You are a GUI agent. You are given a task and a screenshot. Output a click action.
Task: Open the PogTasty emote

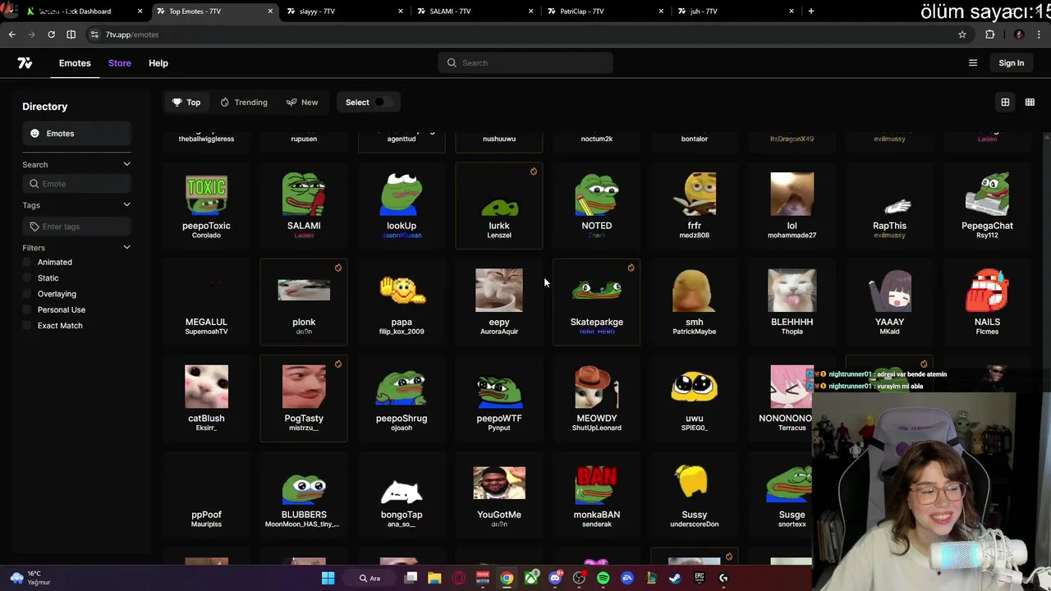click(304, 398)
